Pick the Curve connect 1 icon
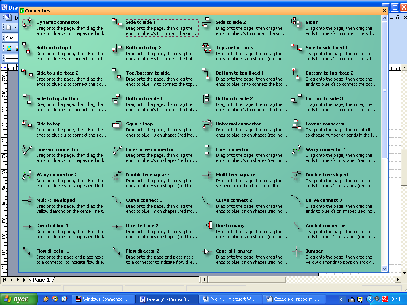Viewport: 407px width, 305px height. 117,200
